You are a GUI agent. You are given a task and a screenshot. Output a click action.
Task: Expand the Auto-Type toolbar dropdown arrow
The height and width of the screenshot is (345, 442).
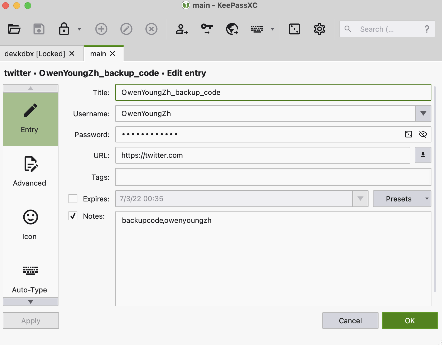pos(272,29)
